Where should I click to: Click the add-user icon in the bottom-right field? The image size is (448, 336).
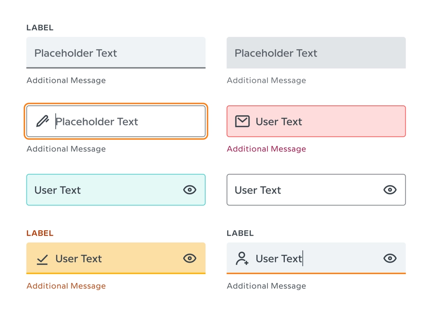(242, 258)
